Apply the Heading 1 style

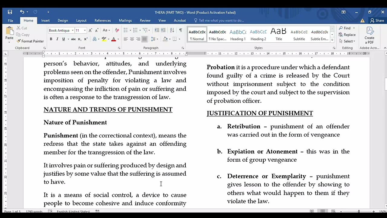[238, 35]
